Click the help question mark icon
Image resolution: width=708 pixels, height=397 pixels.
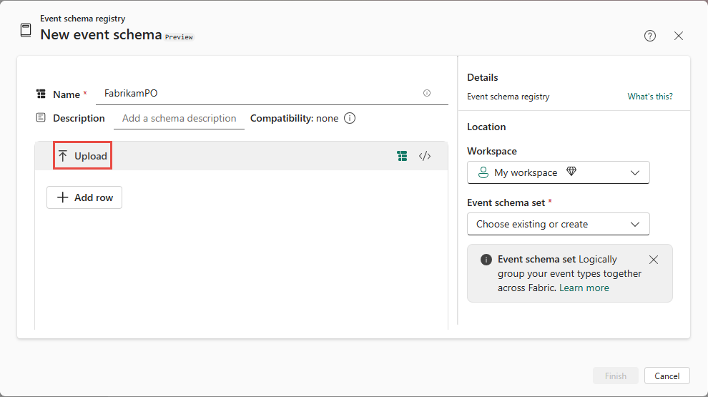650,36
